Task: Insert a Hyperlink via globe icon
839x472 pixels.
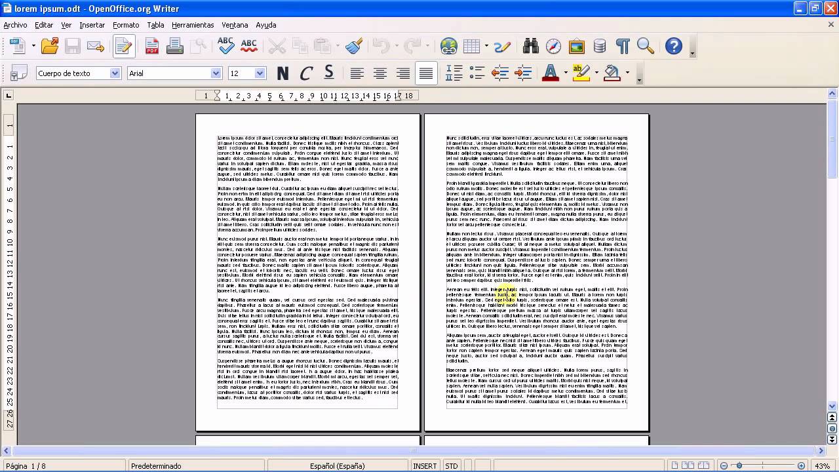Action: click(448, 47)
